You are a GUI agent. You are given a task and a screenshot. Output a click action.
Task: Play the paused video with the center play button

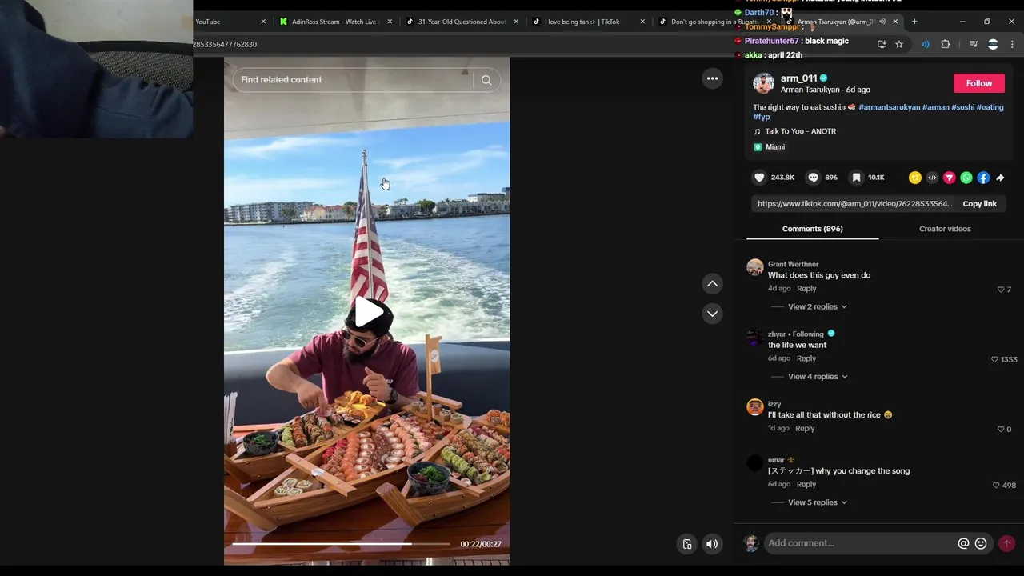(367, 312)
